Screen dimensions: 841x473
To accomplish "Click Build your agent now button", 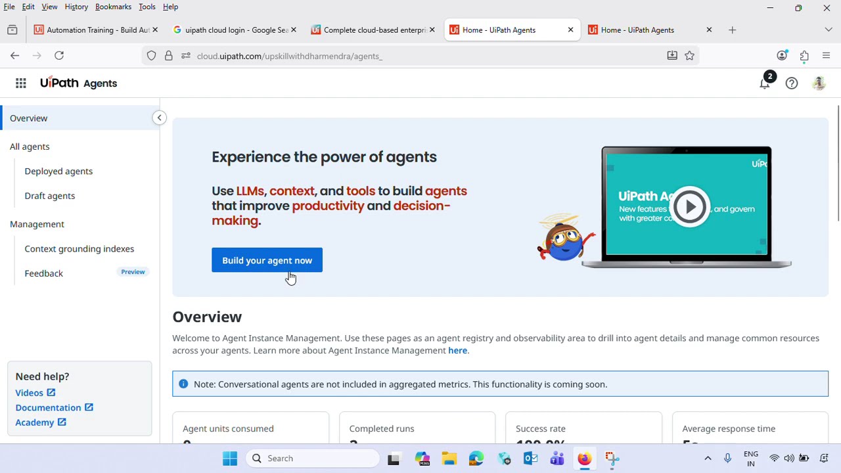I will pyautogui.click(x=267, y=260).
